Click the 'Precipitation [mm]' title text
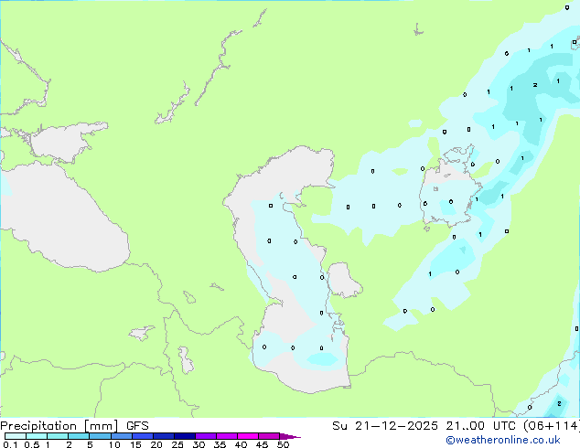Viewport: 580px width, 448px height. 59,426
